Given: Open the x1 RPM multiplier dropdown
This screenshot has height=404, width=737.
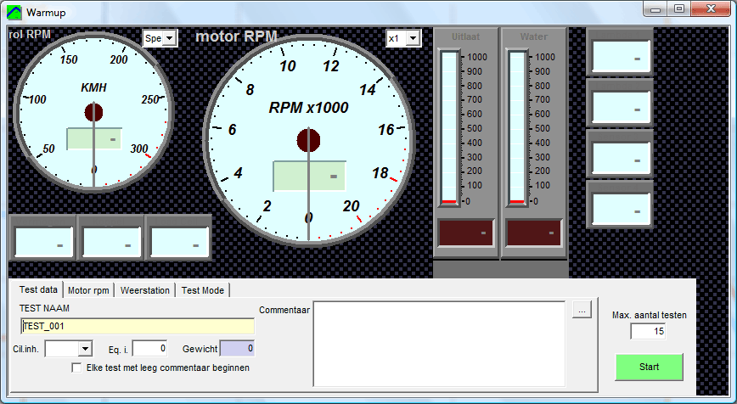Looking at the screenshot, I should click(413, 38).
